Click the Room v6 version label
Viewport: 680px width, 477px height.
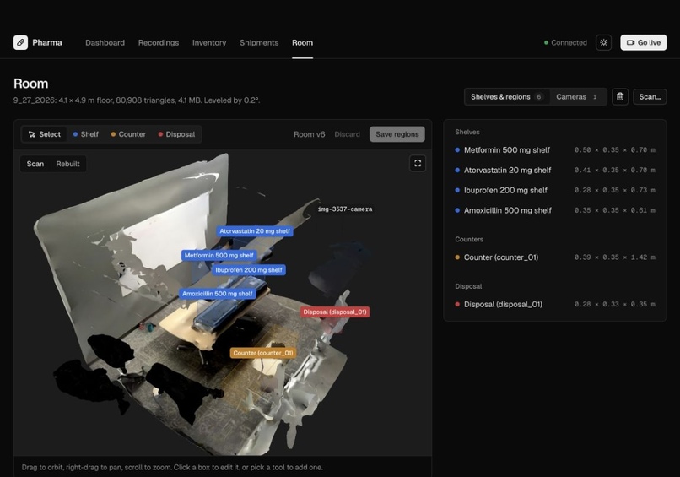click(x=310, y=134)
